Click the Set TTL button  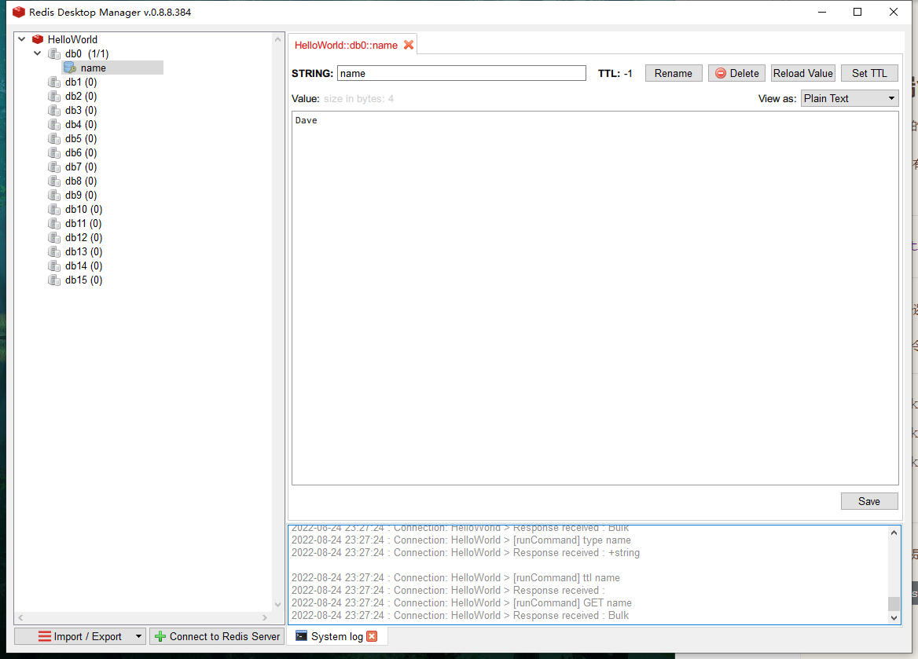coord(869,73)
